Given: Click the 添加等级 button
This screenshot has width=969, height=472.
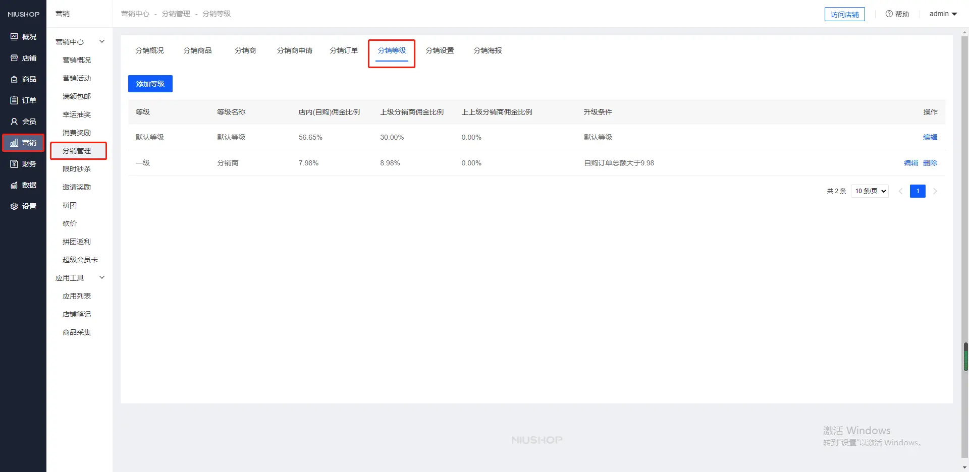Looking at the screenshot, I should pyautogui.click(x=150, y=84).
